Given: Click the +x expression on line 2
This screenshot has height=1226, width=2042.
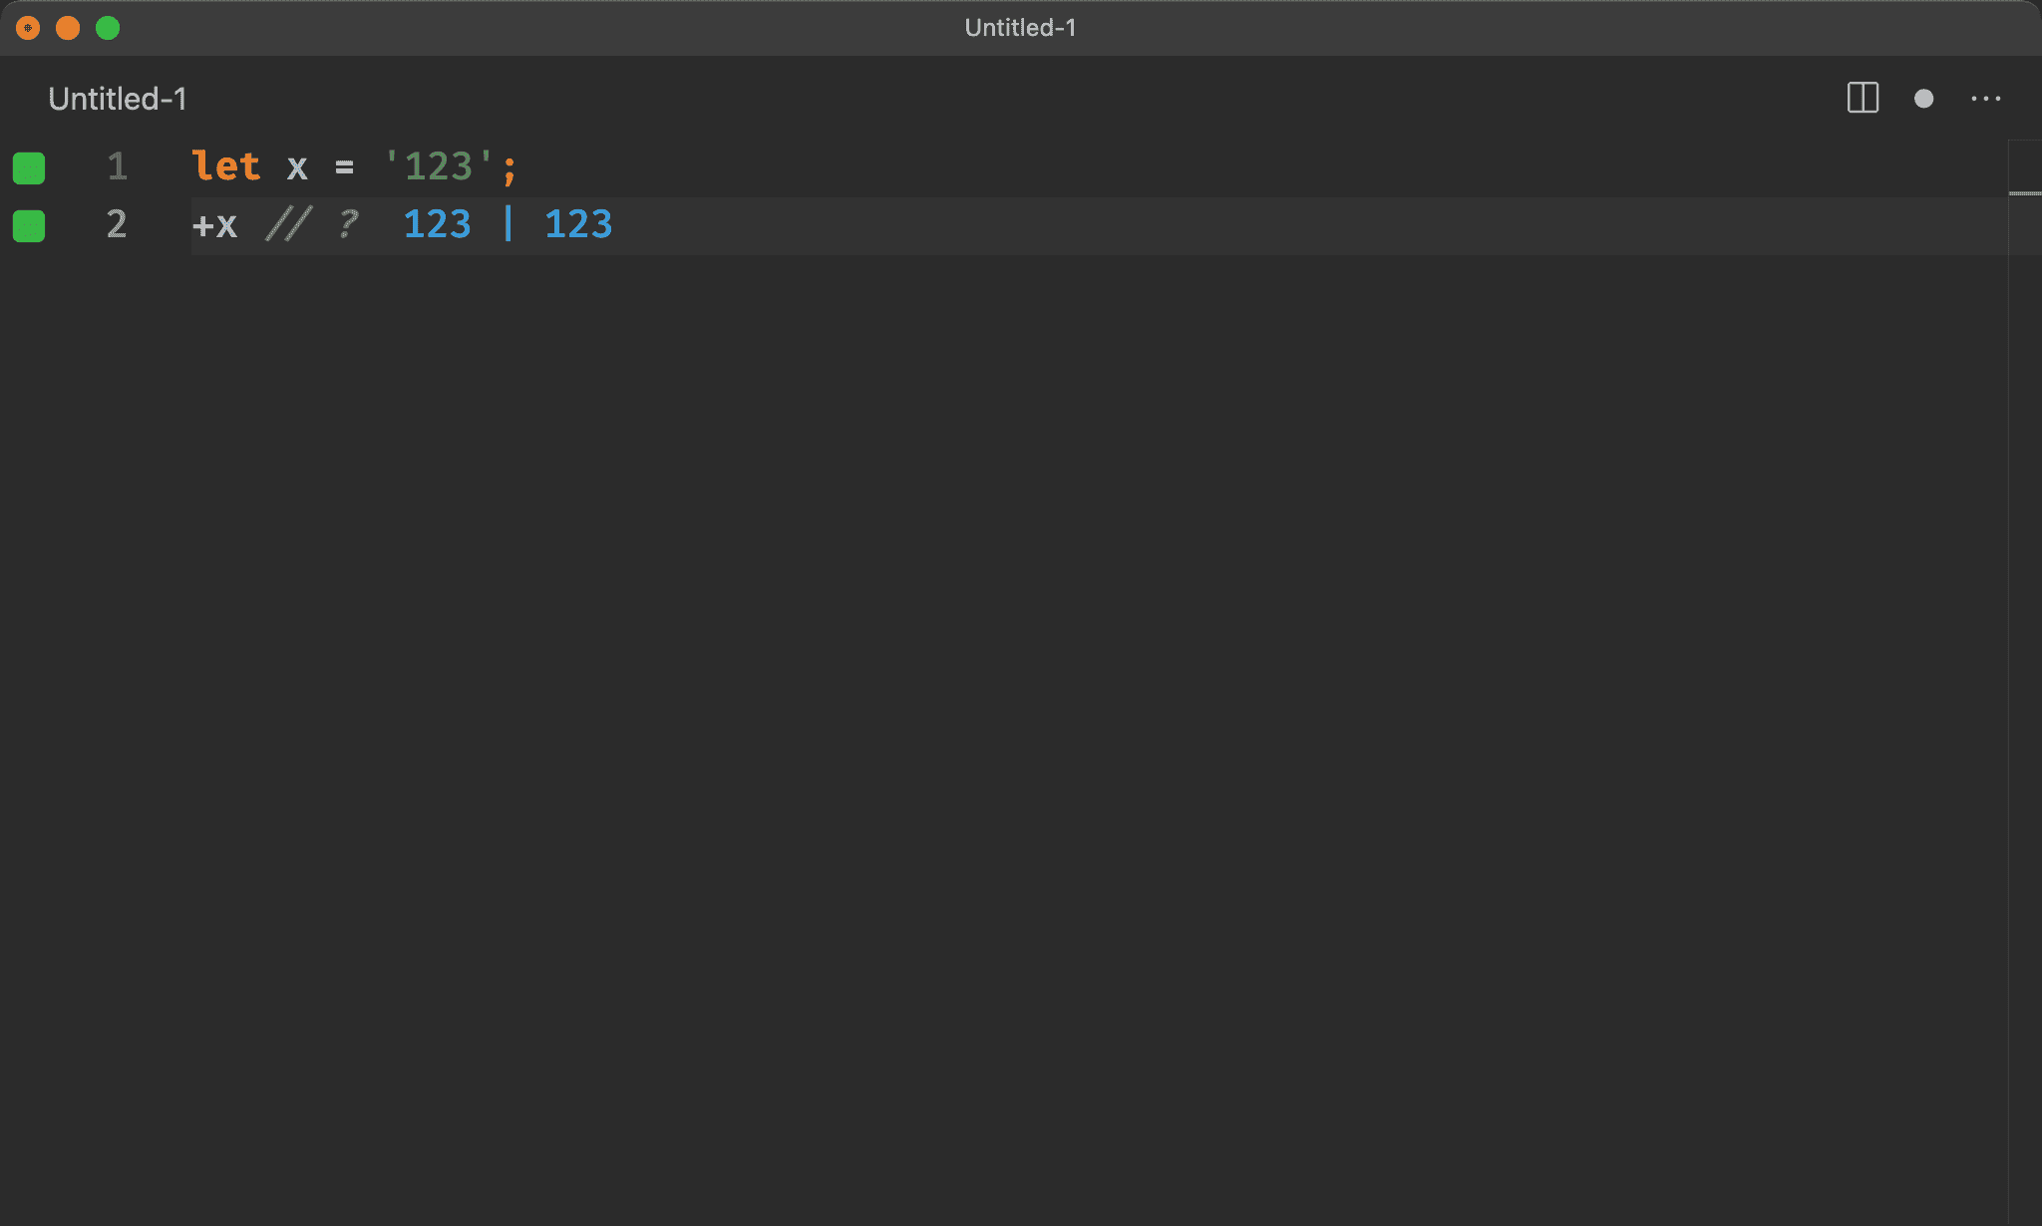Looking at the screenshot, I should [x=214, y=225].
